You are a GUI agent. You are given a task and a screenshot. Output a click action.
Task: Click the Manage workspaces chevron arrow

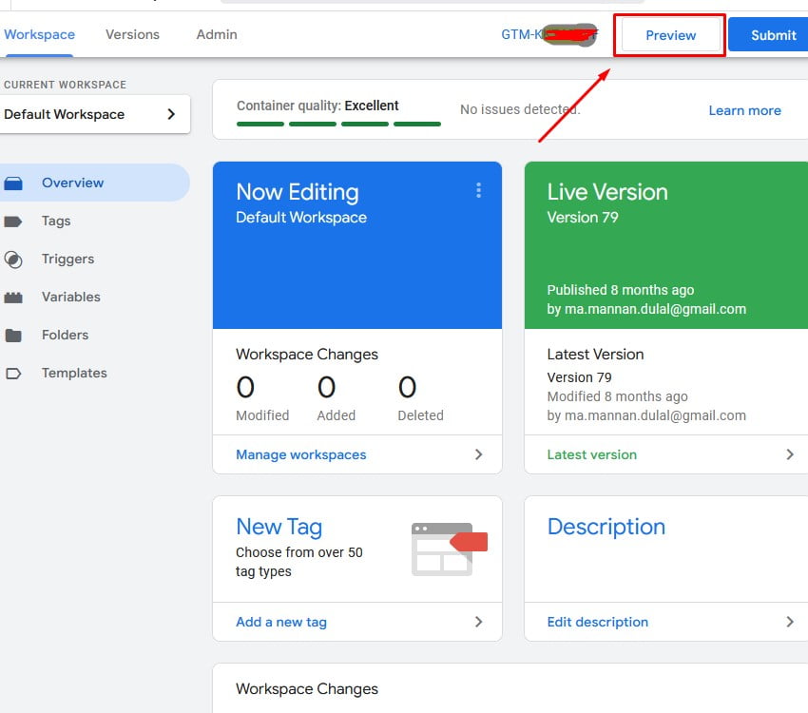478,454
